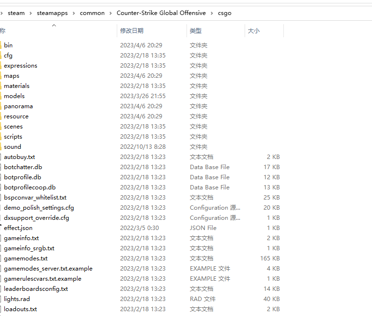Image resolution: width=372 pixels, height=316 pixels.
Task: Go to steamapps in address bar
Action: click(52, 13)
